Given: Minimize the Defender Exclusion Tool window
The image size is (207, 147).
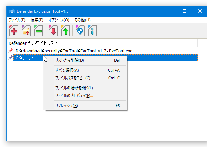Looking at the screenshot, I should [x=169, y=11].
